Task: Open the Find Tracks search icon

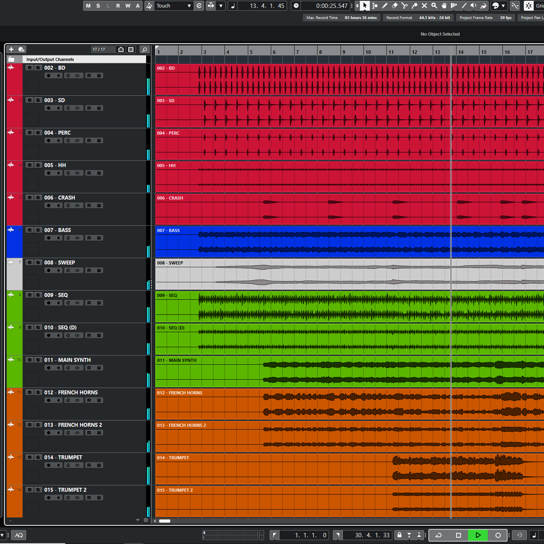Action: click(x=145, y=49)
